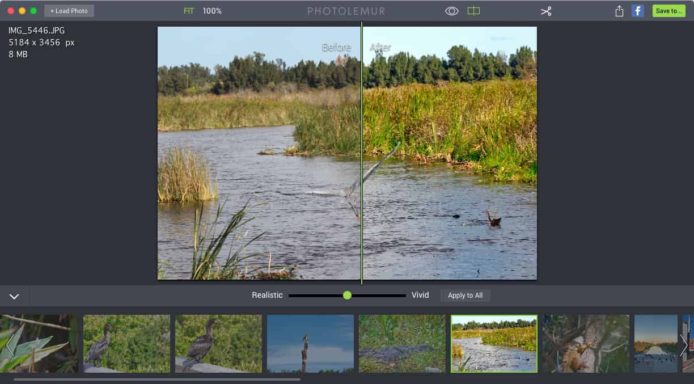Advance filmstrip with the right arrow

click(x=684, y=344)
